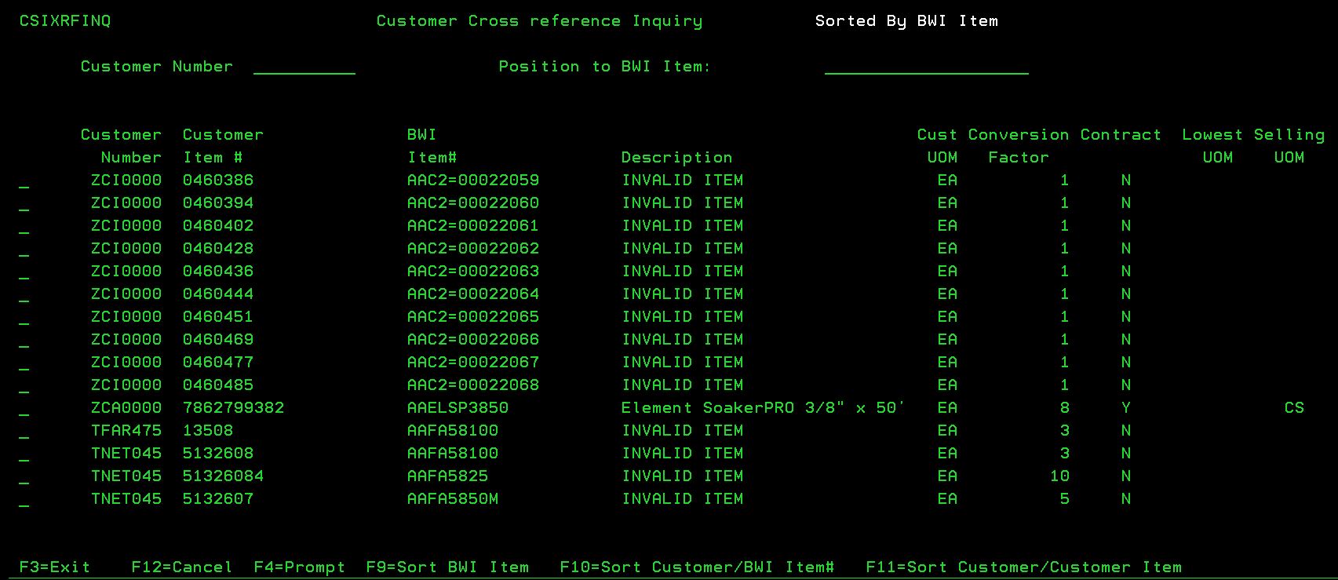This screenshot has height=580, width=1338.
Task: Select the Element SoakerPRO description text
Action: 763,408
